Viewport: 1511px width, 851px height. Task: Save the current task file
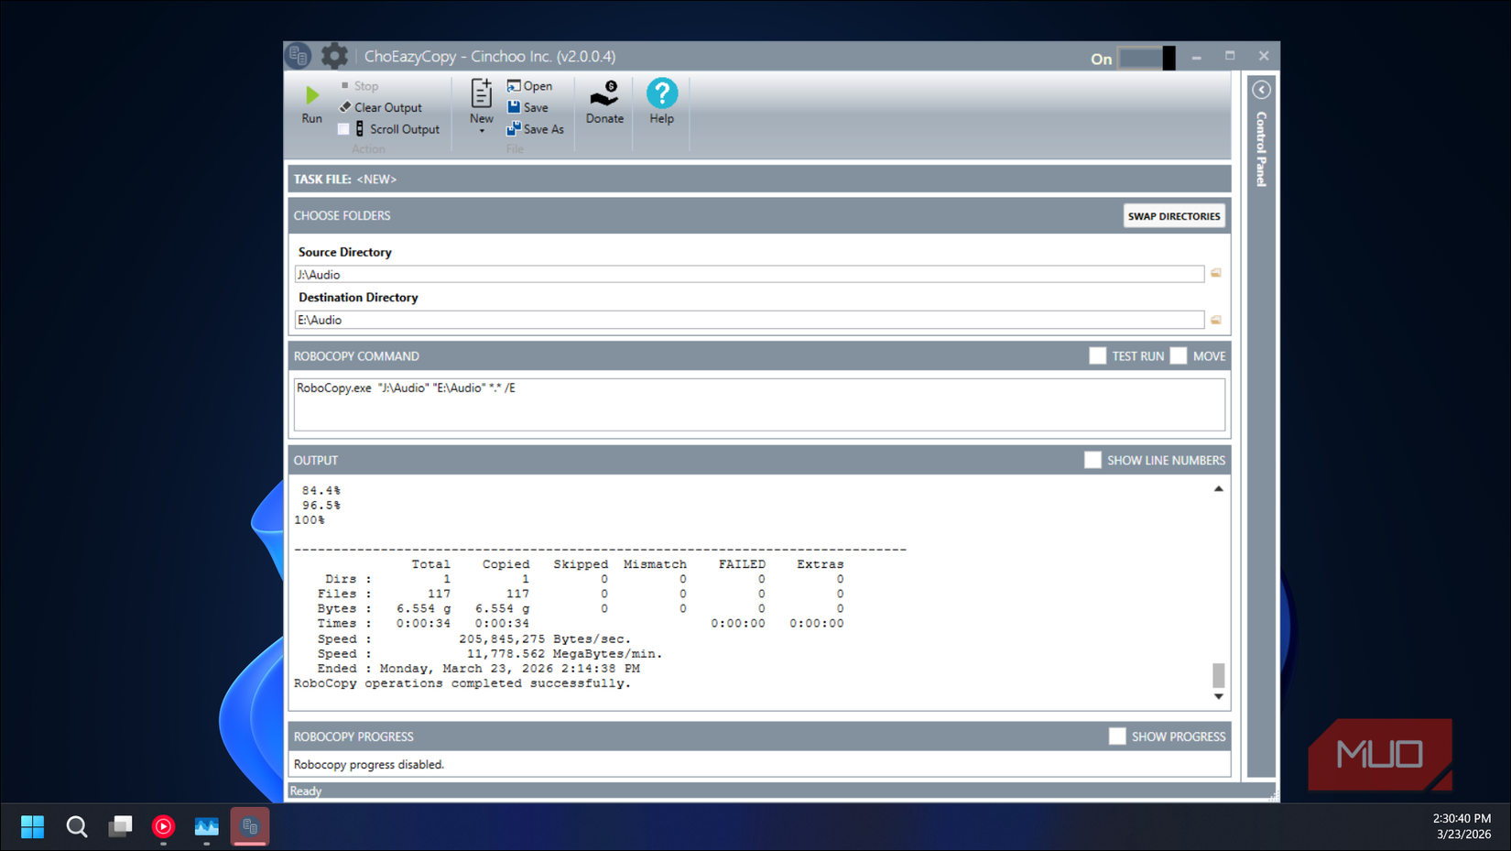pyautogui.click(x=527, y=107)
